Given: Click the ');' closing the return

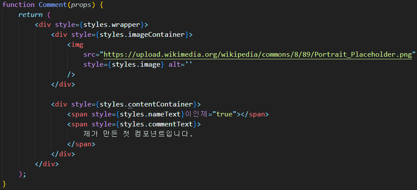Looking at the screenshot, I should click(22, 174).
